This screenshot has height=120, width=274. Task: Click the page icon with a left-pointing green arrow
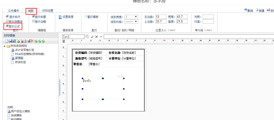point(36,41)
